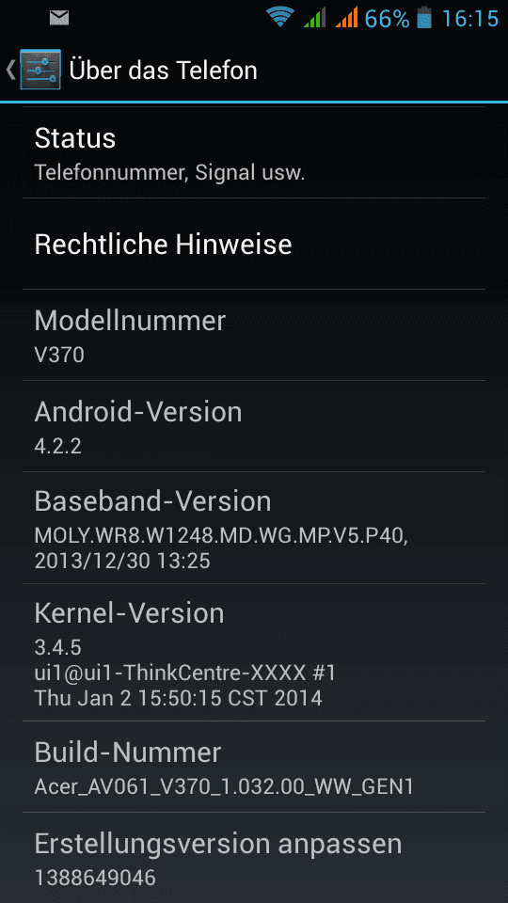Tap the Build-Nummer entry
This screenshot has width=508, height=903.
pos(254,768)
